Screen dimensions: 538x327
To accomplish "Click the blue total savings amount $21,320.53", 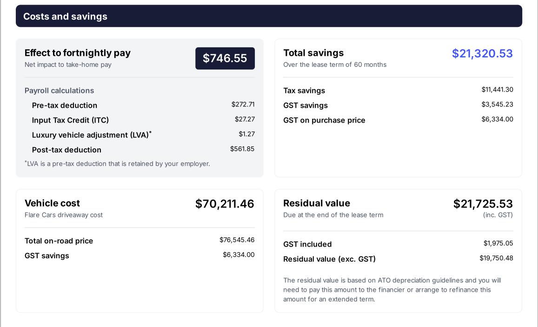I will (x=482, y=53).
